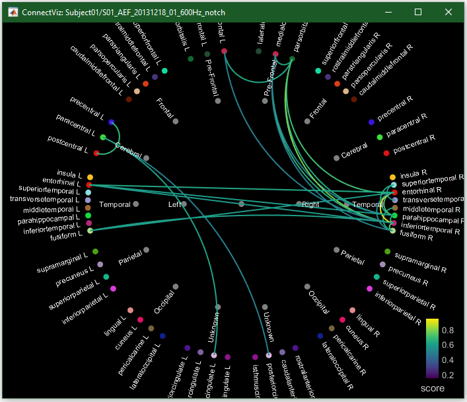This screenshot has height=402, width=467.
Task: Click the 'fusiform L' label
Action: coord(65,236)
